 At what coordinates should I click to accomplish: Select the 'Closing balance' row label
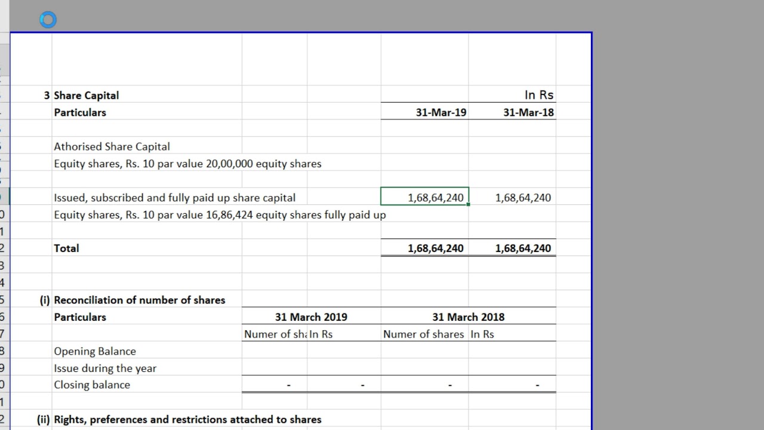[92, 385]
